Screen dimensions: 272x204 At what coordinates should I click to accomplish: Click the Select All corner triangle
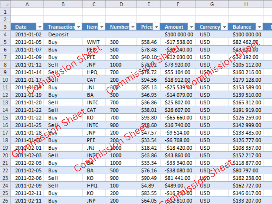(x=5, y=4)
